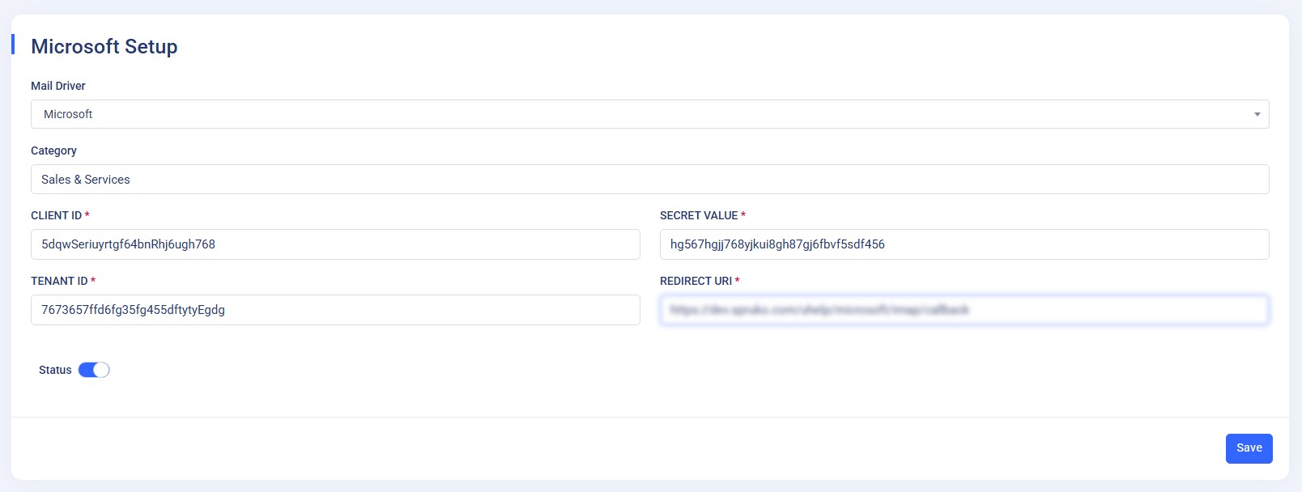Click the blue accent bar beside heading
This screenshot has width=1302, height=492.
click(13, 45)
